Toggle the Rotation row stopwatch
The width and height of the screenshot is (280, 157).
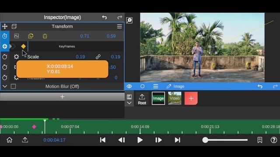5,78
